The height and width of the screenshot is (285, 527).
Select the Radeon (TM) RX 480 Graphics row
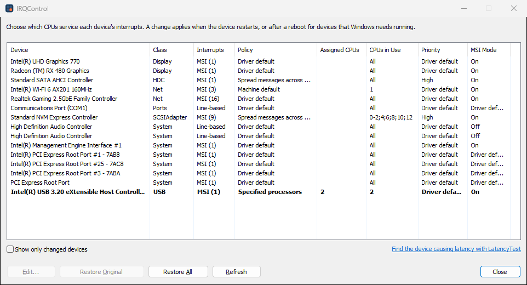click(259, 71)
